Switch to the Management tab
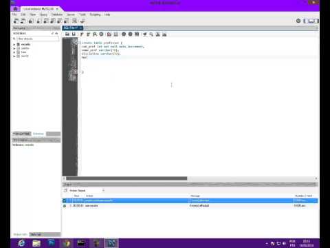330x248 pixels. pos(21,134)
